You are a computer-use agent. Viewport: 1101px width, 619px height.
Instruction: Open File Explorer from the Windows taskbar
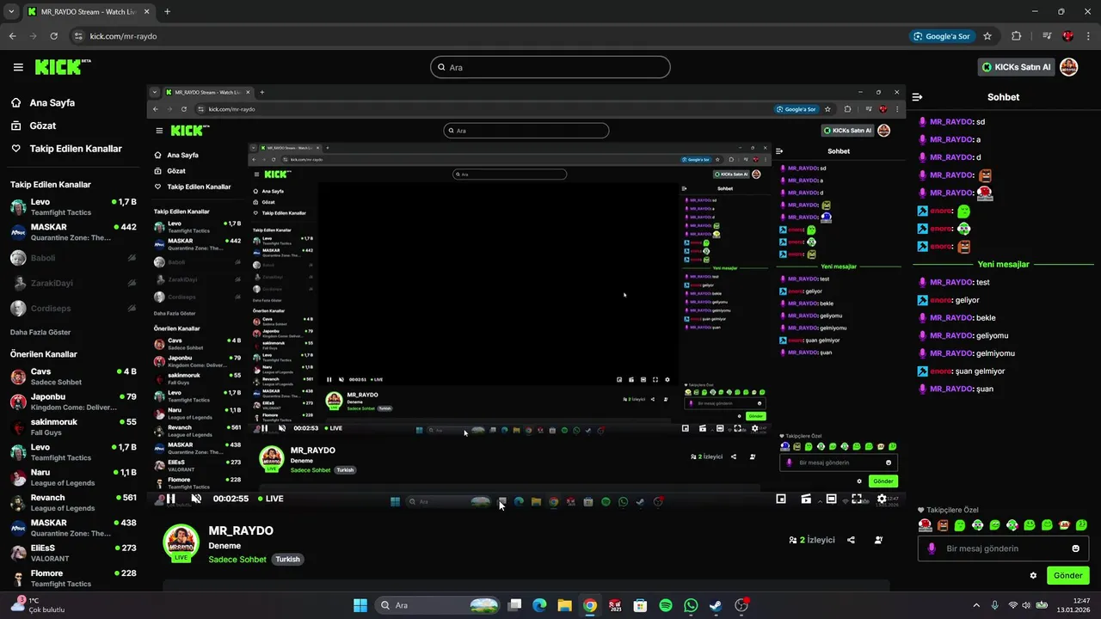click(564, 605)
